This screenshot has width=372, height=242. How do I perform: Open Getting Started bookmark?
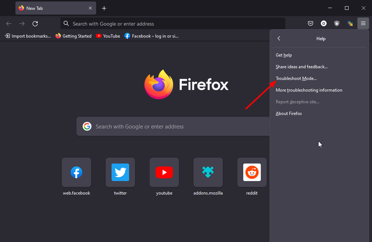(x=74, y=36)
